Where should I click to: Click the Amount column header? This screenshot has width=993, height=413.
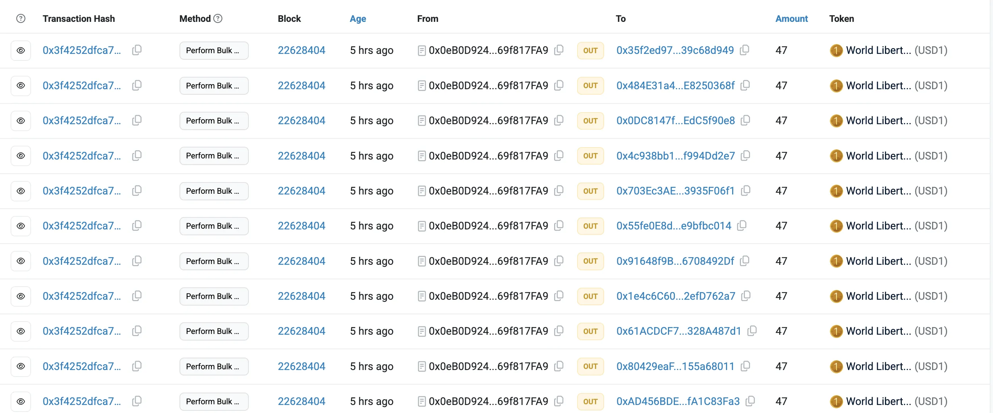click(791, 19)
